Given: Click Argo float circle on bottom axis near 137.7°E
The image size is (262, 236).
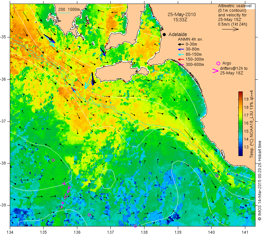Looking at the screenshot, I should pyautogui.click(x=135, y=226).
